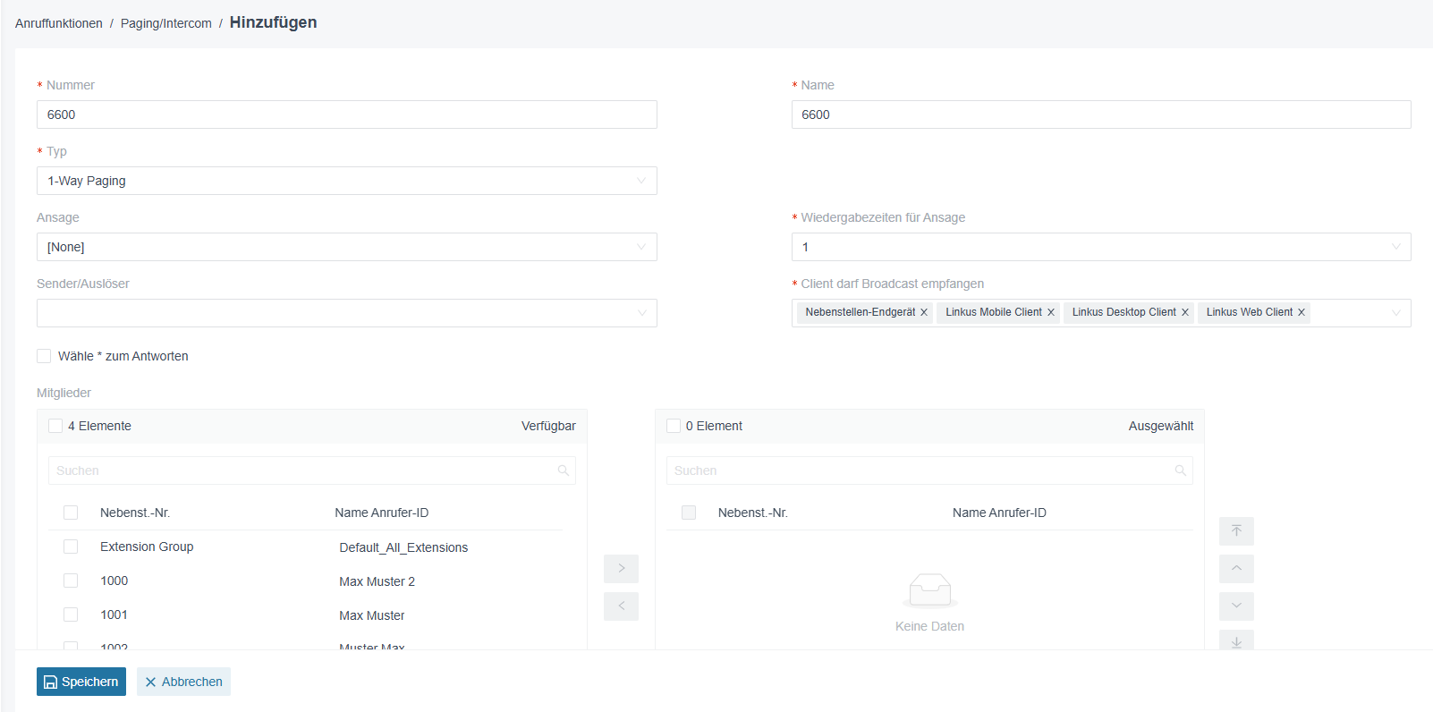Remove the Linkus Web Client tag
This screenshot has height=712, width=1433.
1302,312
